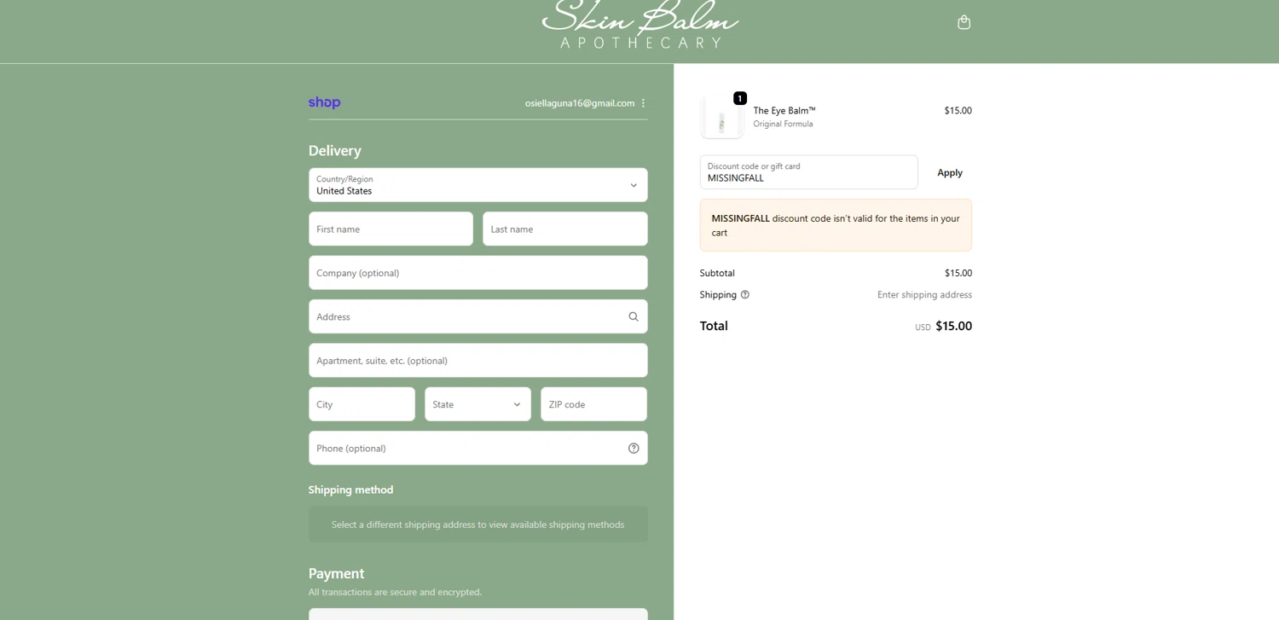Click the Skin Balm Apothecary logo
The width and height of the screenshot is (1279, 620).
click(x=640, y=24)
